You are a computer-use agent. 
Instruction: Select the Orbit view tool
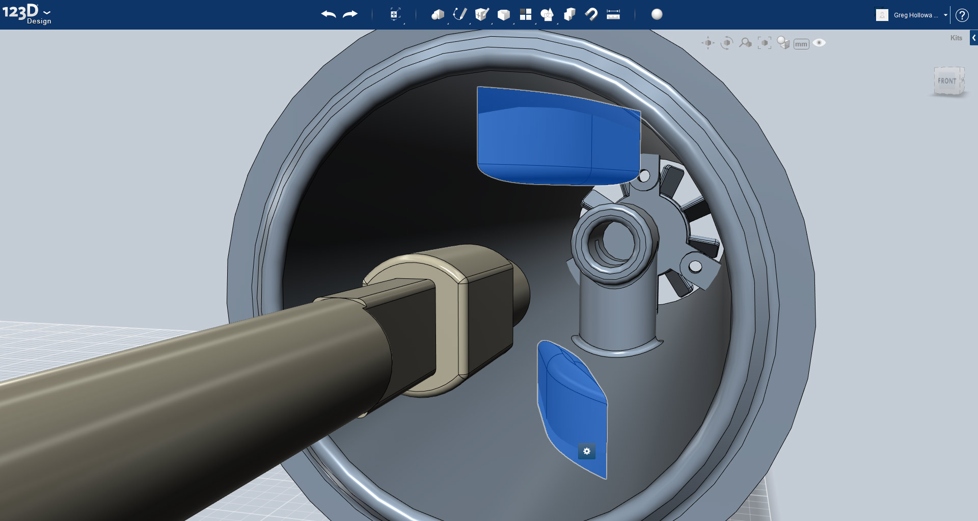tap(727, 43)
